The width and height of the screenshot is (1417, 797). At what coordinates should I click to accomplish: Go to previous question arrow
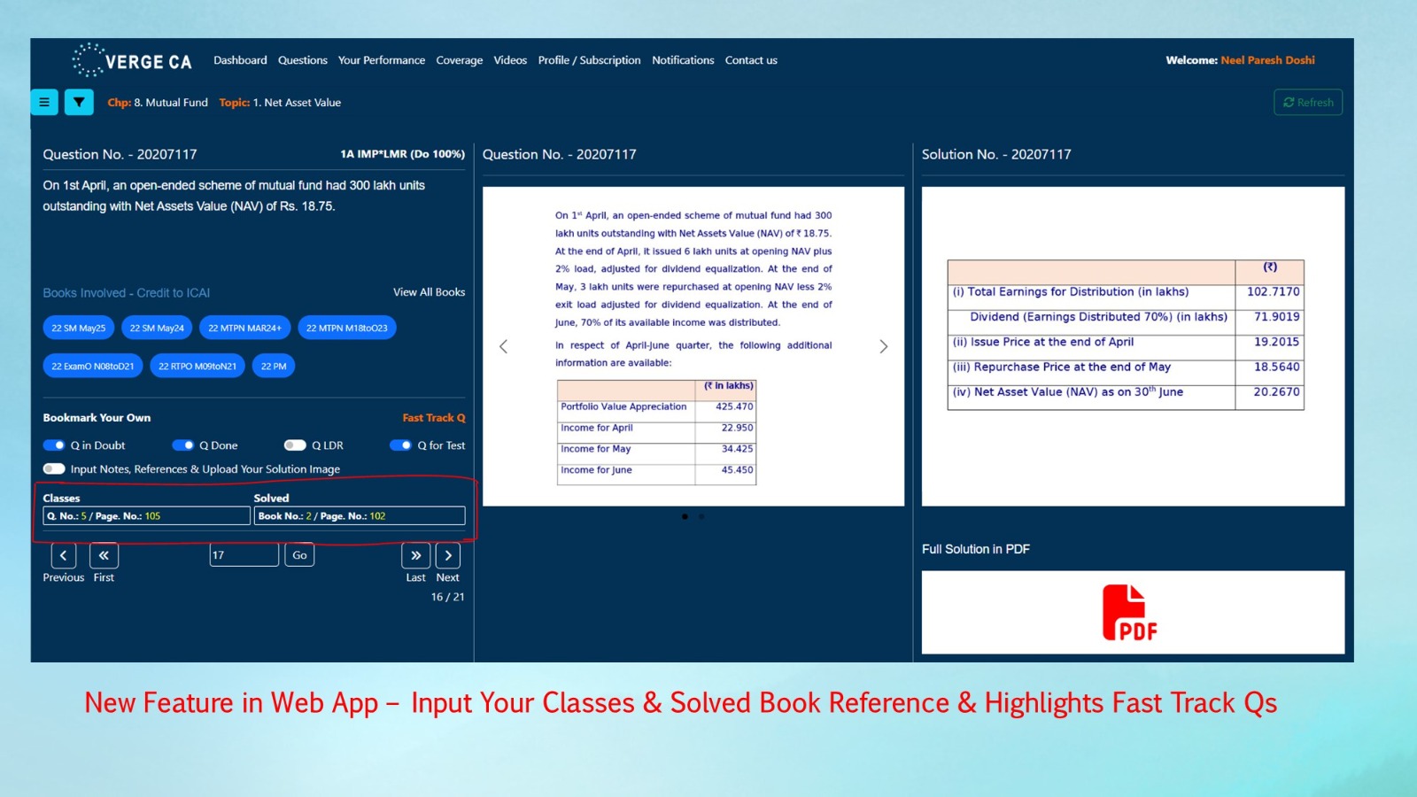(64, 555)
